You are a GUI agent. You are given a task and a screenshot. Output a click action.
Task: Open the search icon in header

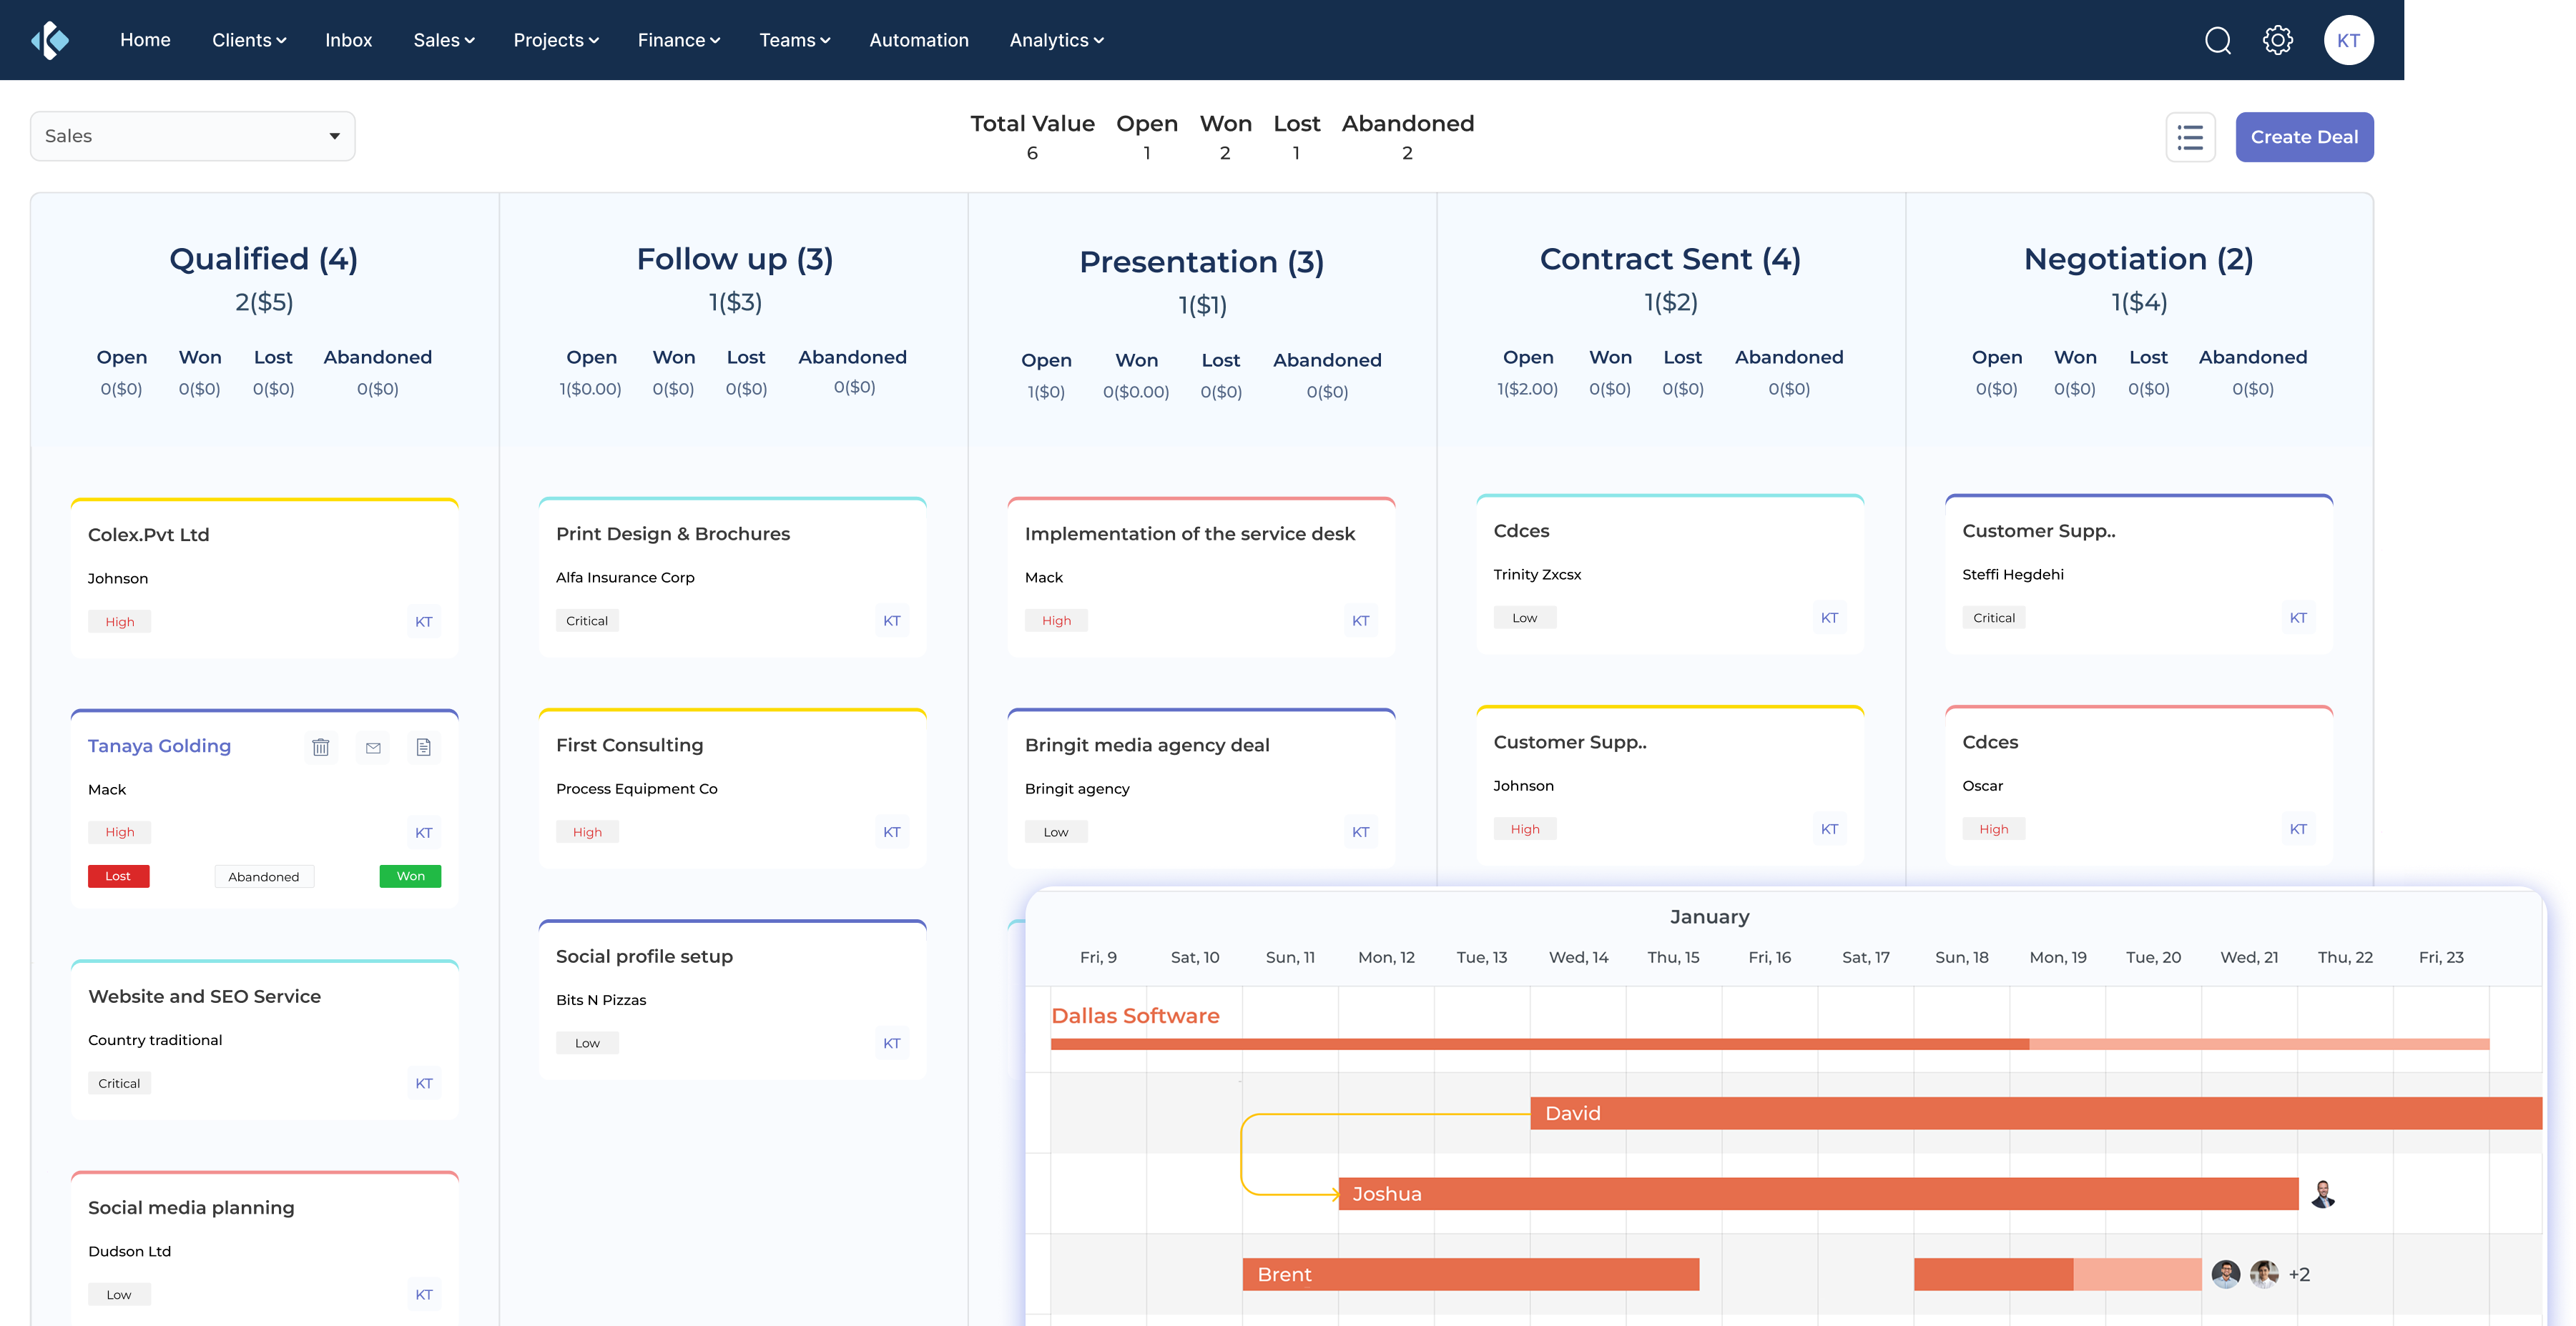(x=2217, y=40)
